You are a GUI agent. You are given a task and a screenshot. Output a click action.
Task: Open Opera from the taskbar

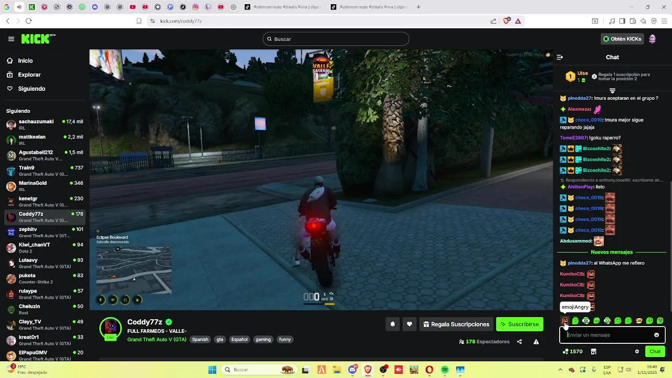pyautogui.click(x=429, y=370)
